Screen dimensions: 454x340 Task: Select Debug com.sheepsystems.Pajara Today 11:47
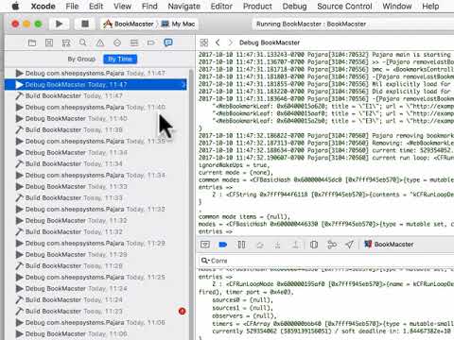click(96, 73)
